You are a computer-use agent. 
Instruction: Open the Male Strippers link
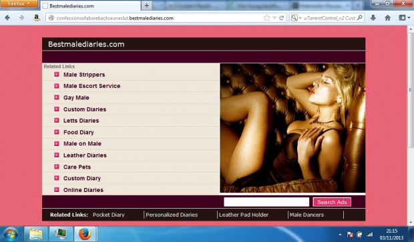tap(84, 75)
